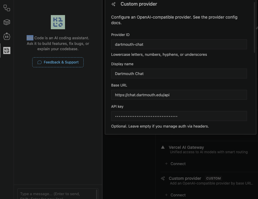Click the Feedback & Support button
This screenshot has width=258, height=199.
coord(58,62)
